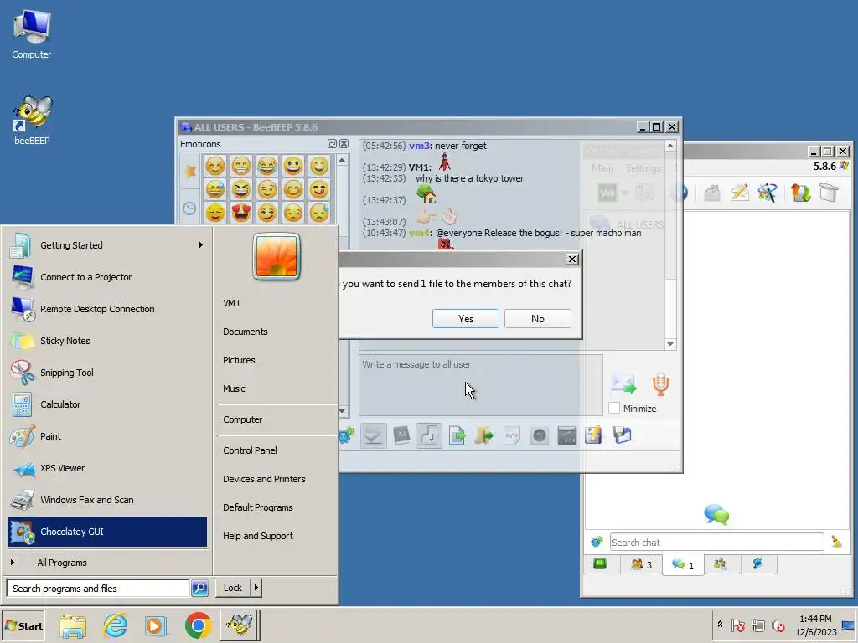The width and height of the screenshot is (858, 643).
Task: Click the Search programs and files box
Action: pos(99,589)
